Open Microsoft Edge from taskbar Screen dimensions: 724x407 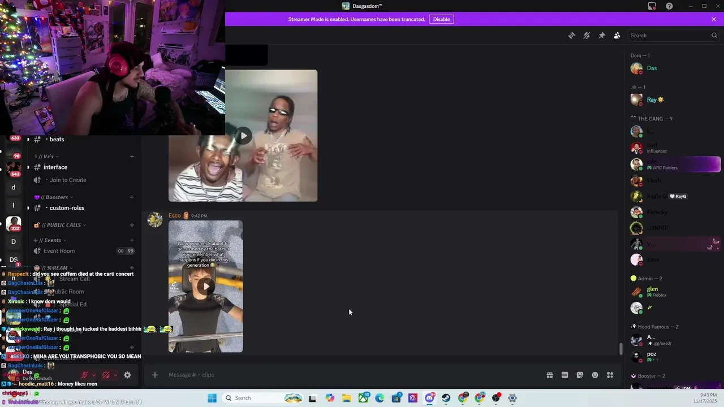coord(380,398)
